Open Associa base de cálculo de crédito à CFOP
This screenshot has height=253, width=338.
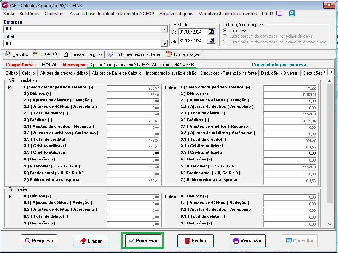(112, 14)
